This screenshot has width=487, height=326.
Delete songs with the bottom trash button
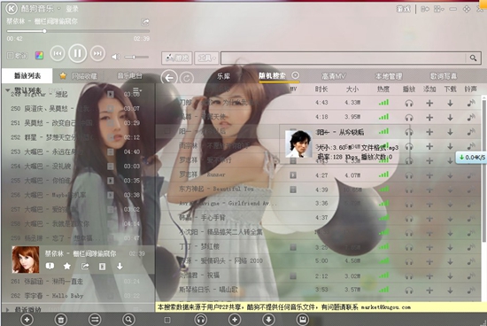click(61, 319)
